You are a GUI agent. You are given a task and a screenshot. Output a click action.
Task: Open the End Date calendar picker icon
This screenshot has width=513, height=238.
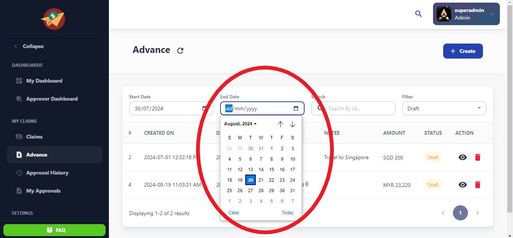(x=296, y=108)
